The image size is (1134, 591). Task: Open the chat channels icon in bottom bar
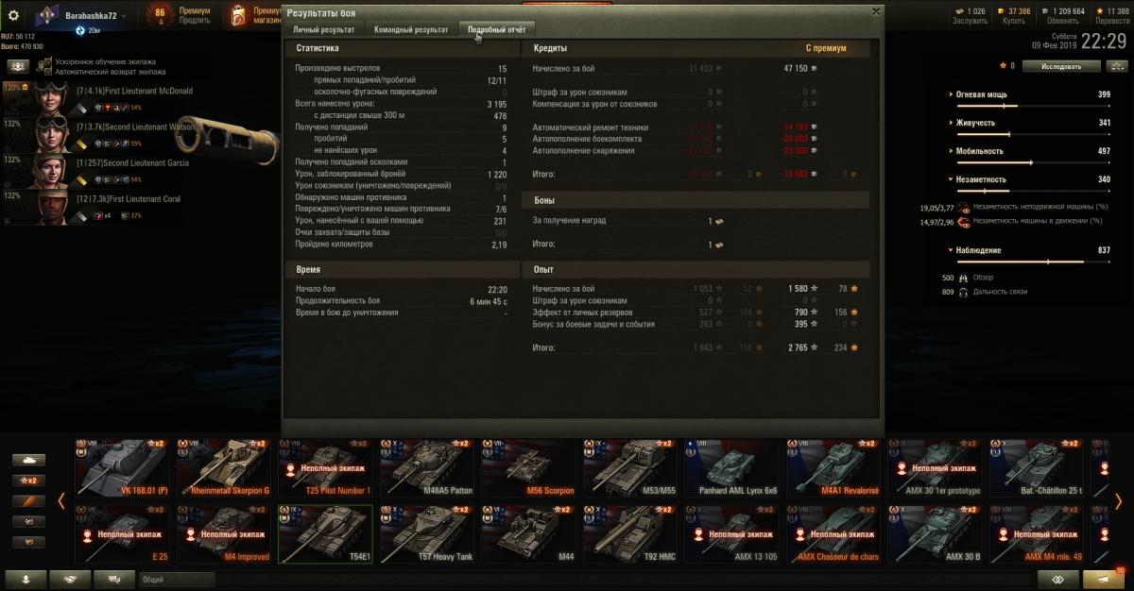[x=113, y=579]
